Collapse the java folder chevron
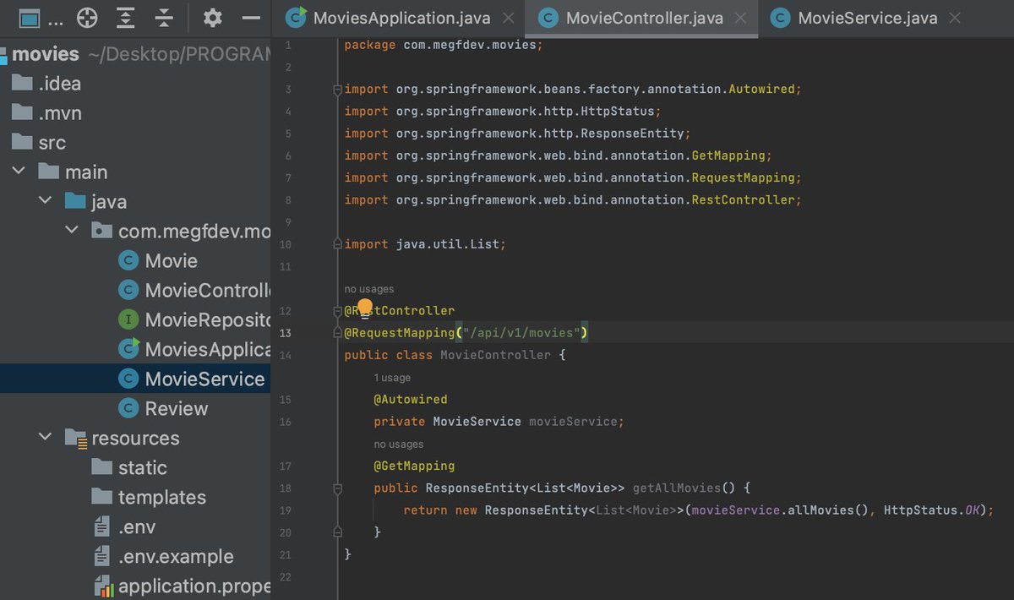The height and width of the screenshot is (600, 1014). pos(45,201)
